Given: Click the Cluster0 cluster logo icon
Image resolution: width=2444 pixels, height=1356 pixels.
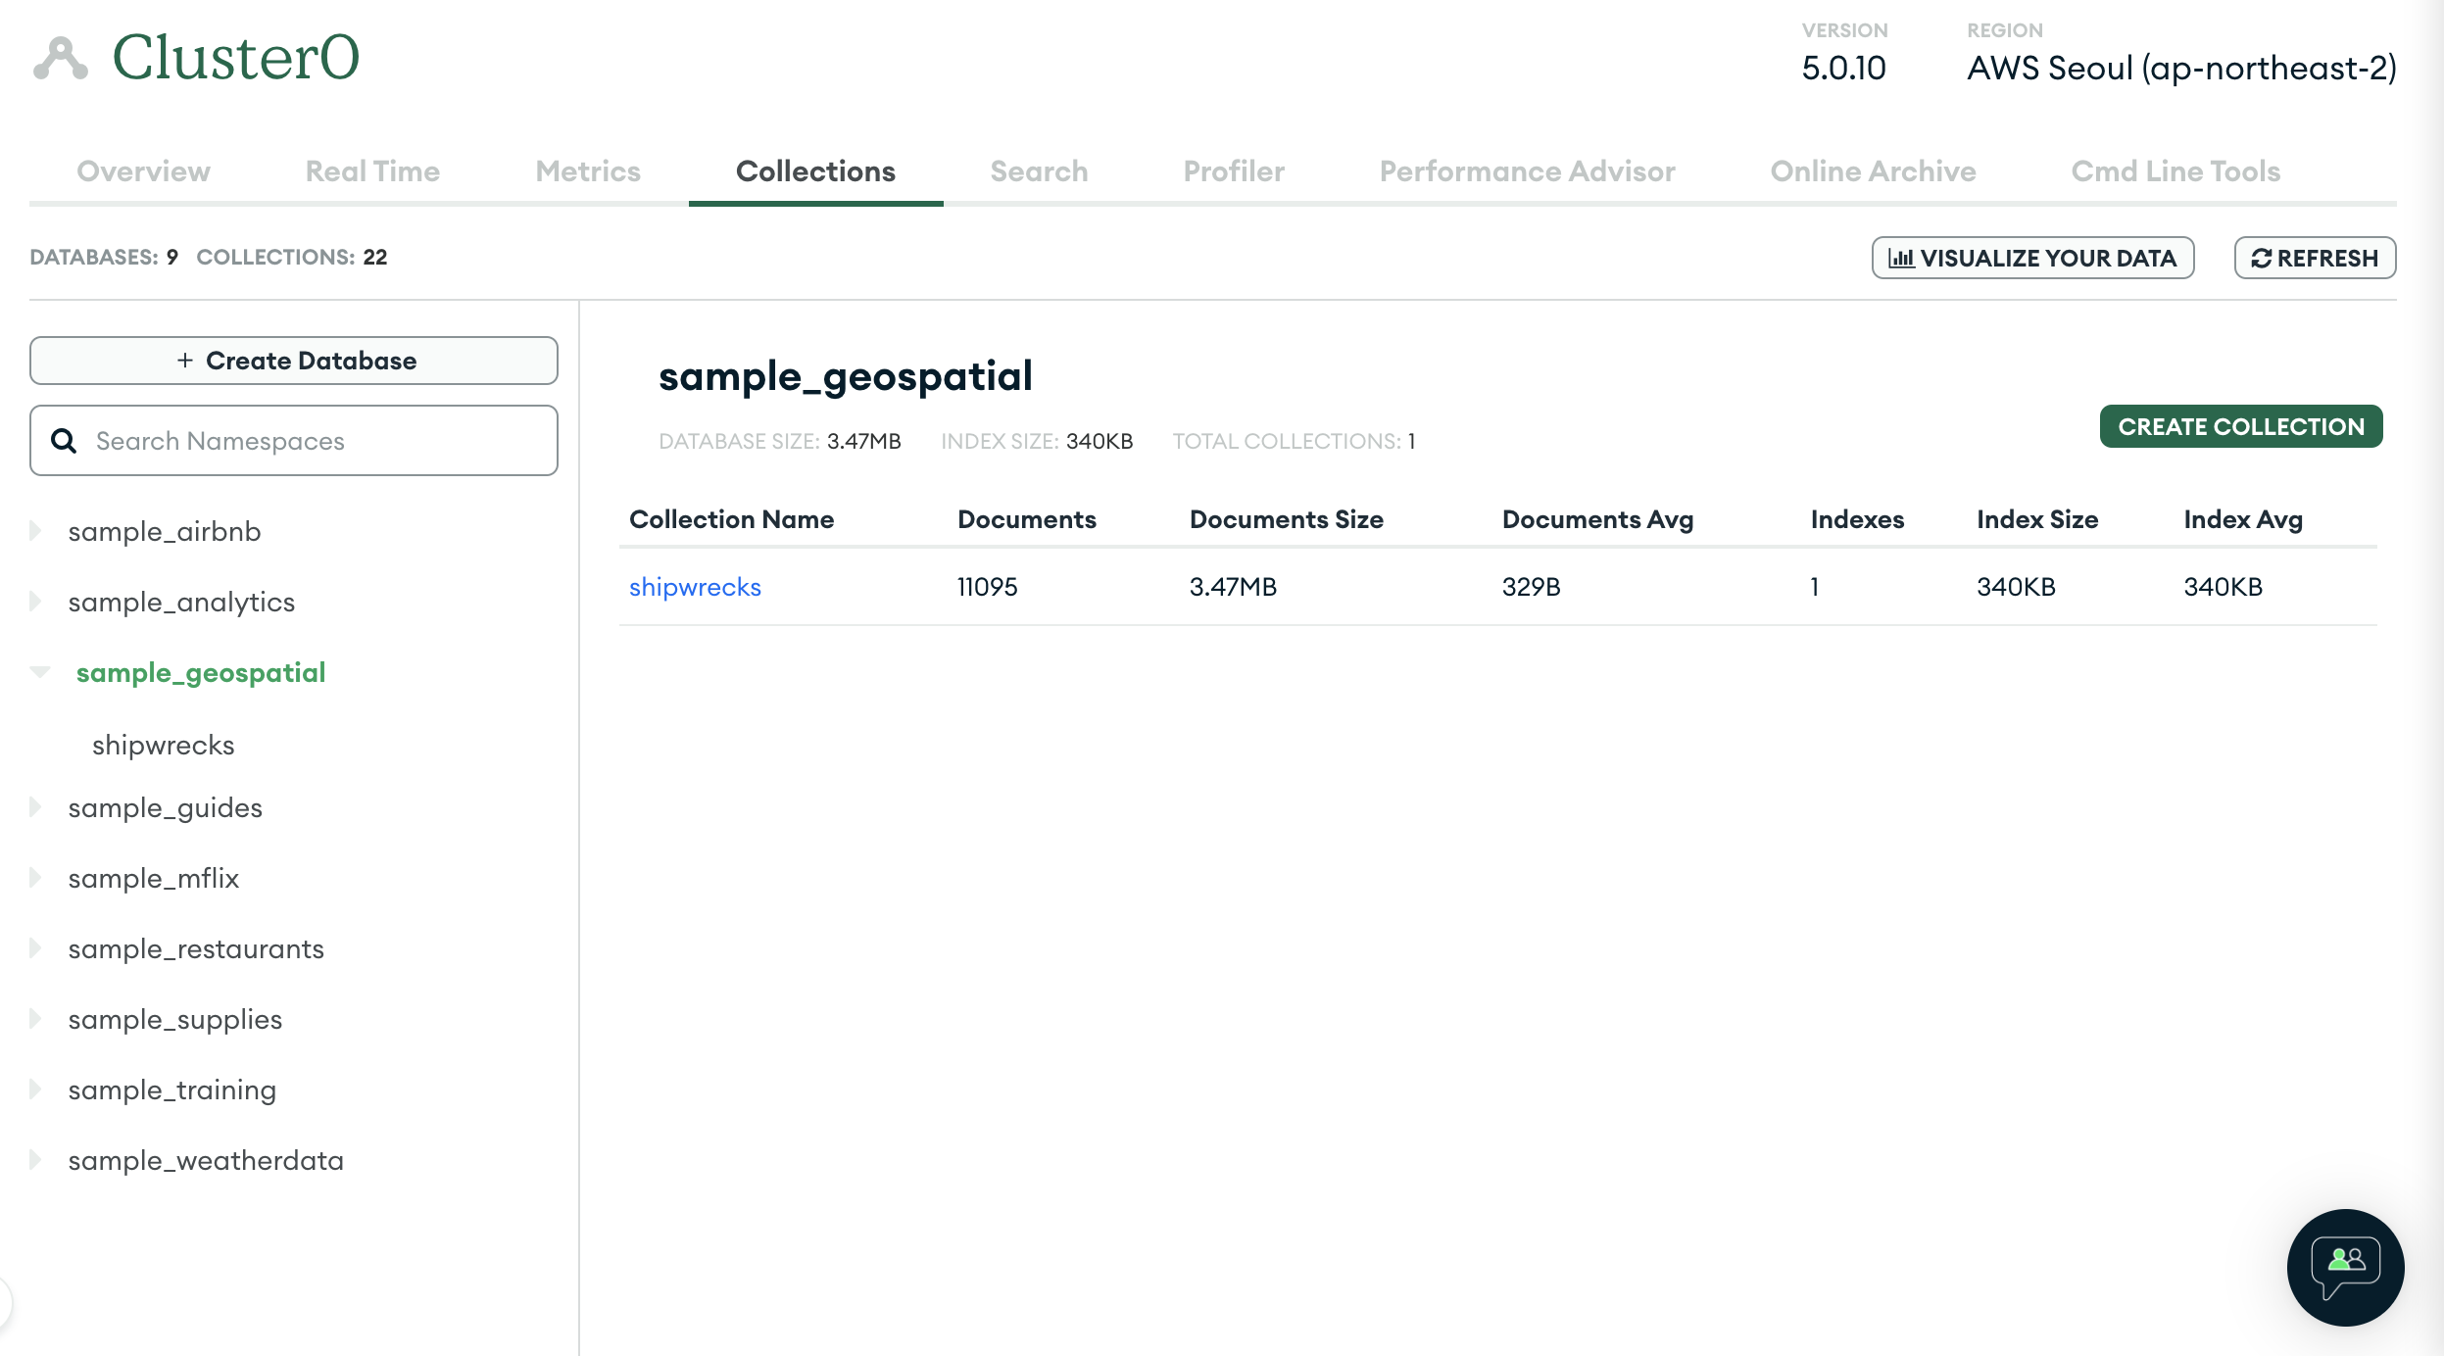Looking at the screenshot, I should coord(61,59).
